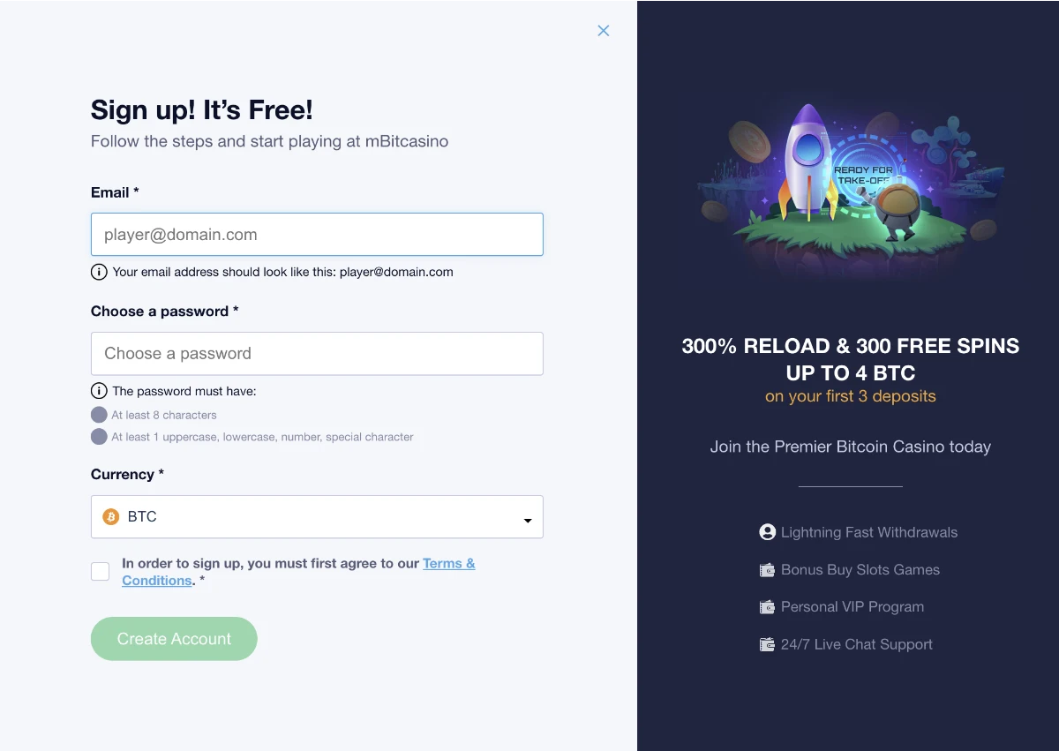Click the Lightning Fast Withdrawals user icon
This screenshot has height=751, width=1059.
coord(767,532)
